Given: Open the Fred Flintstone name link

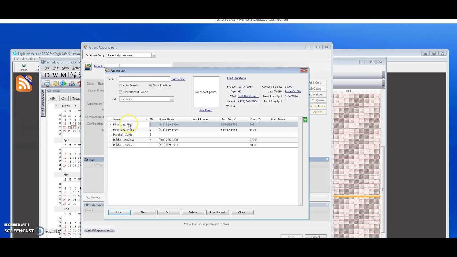Looking at the screenshot, I should (x=236, y=78).
